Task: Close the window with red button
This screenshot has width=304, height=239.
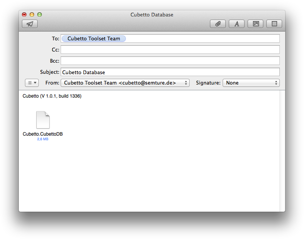Action: pos(24,15)
